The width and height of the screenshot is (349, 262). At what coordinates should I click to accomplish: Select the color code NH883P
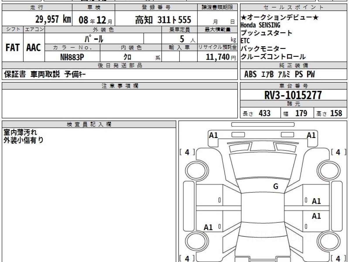coord(72,57)
